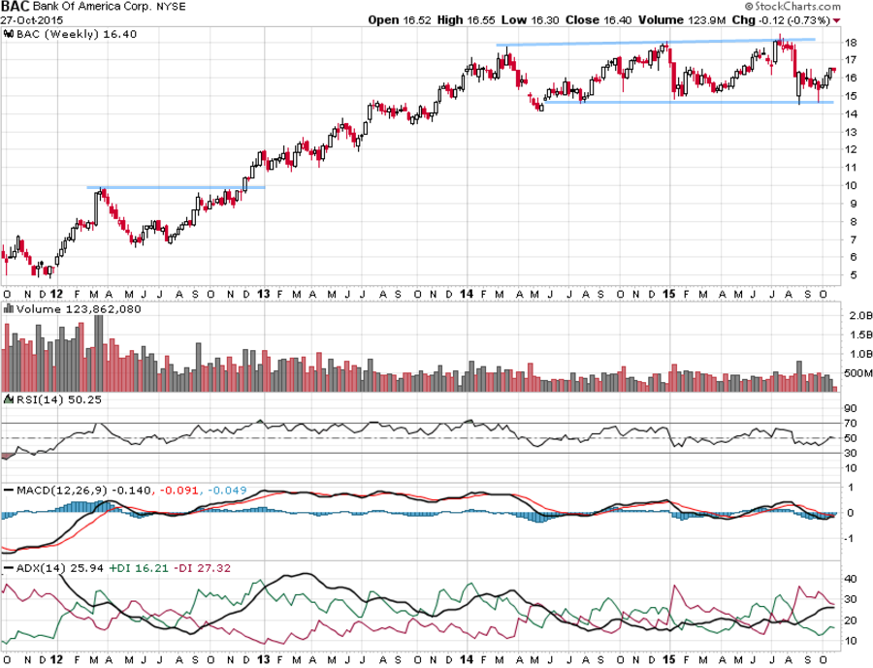873x668 pixels.
Task: Click the black line marker before ADX(14) label
Action: coord(9,568)
